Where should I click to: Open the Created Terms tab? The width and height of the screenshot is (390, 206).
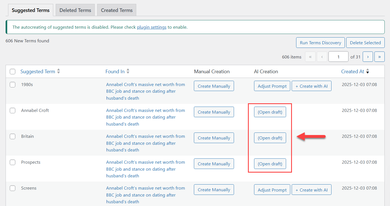point(116,10)
